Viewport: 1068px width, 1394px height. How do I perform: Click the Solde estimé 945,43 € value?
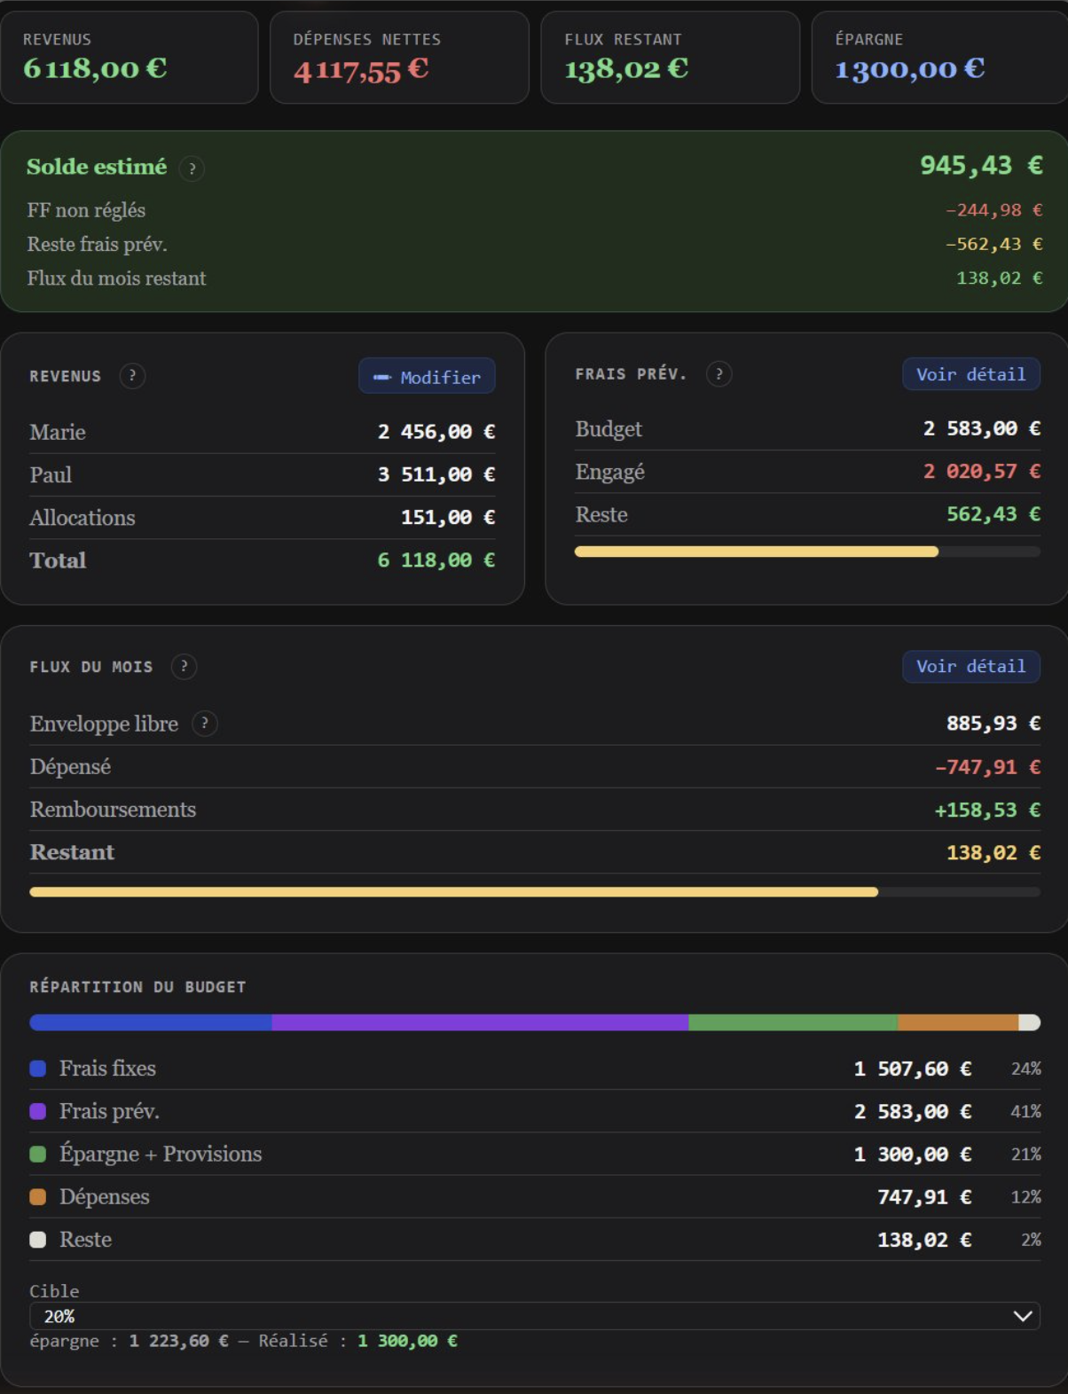click(981, 165)
